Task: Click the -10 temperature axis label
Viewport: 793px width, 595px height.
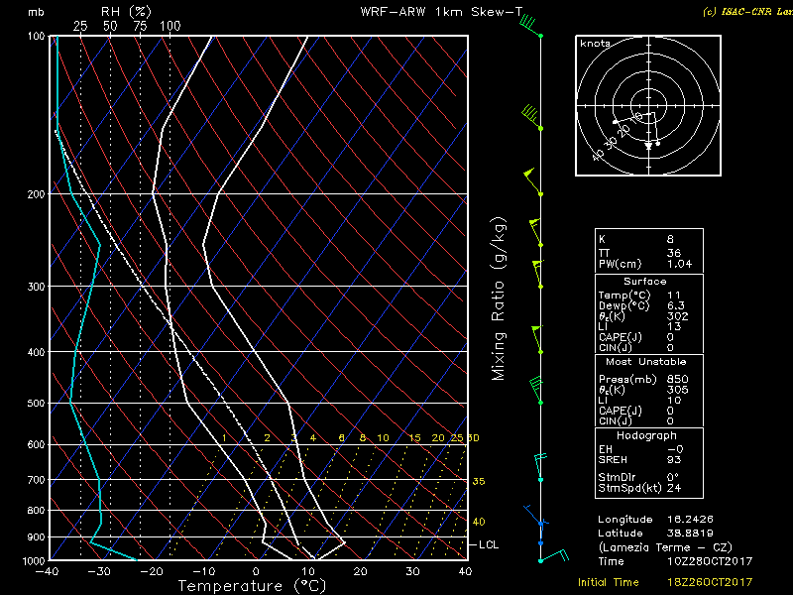Action: tap(203, 572)
